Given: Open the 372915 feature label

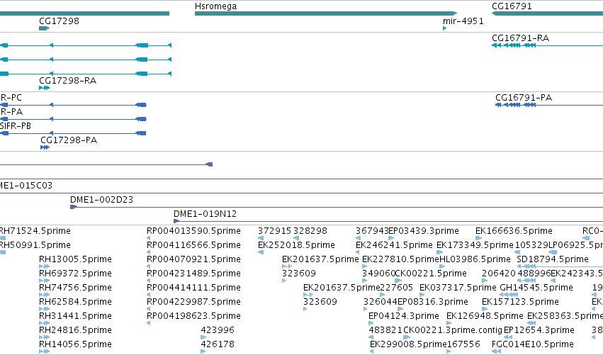Looking at the screenshot, I should coord(275,231).
